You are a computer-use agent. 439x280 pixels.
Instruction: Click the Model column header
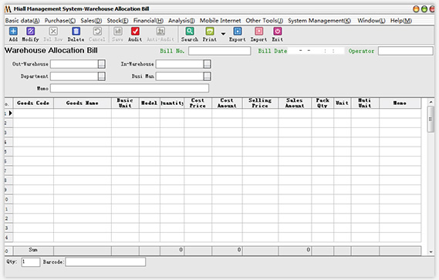[x=150, y=103]
